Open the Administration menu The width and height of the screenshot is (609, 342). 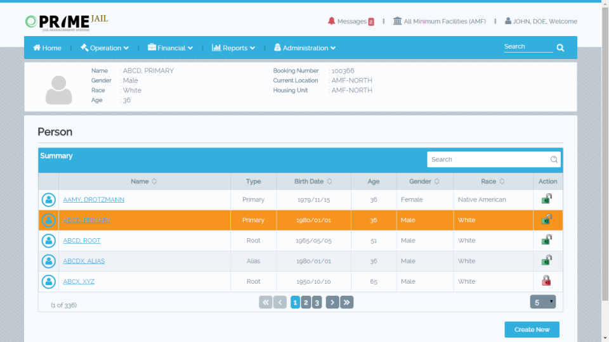click(x=304, y=48)
